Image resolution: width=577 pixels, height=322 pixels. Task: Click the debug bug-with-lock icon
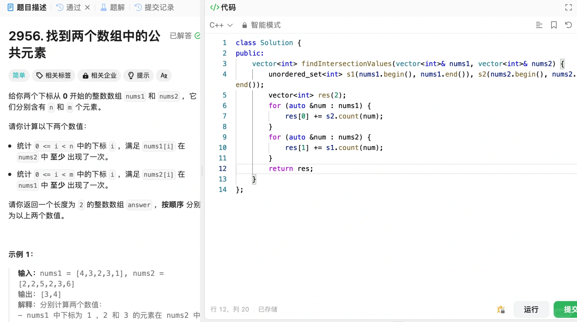click(x=501, y=309)
